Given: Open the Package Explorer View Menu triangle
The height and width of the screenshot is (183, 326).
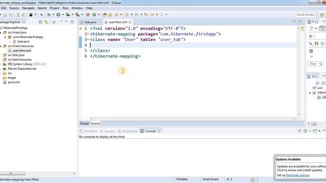Looking at the screenshot, I should 61,21.
